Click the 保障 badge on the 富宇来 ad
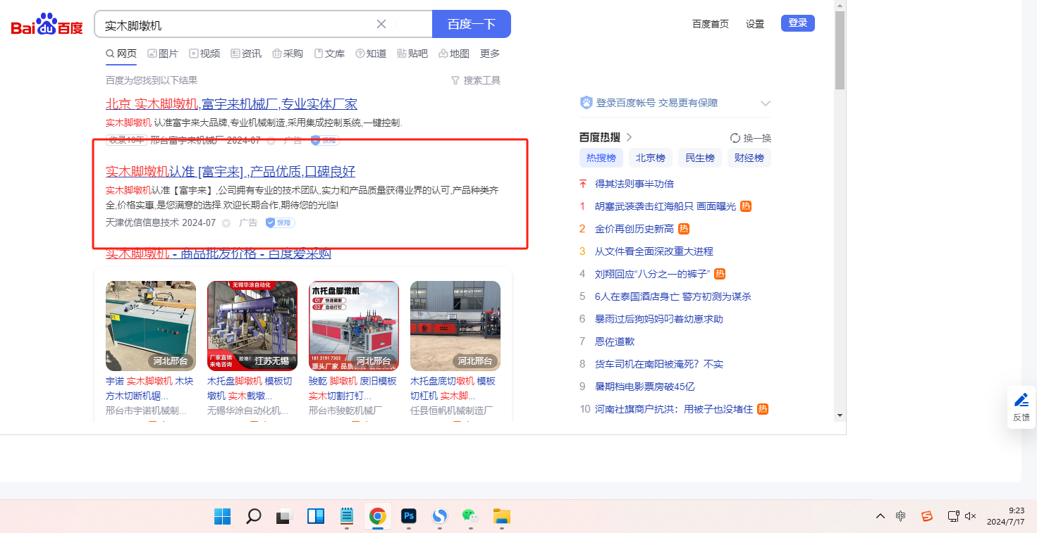 (x=280, y=222)
